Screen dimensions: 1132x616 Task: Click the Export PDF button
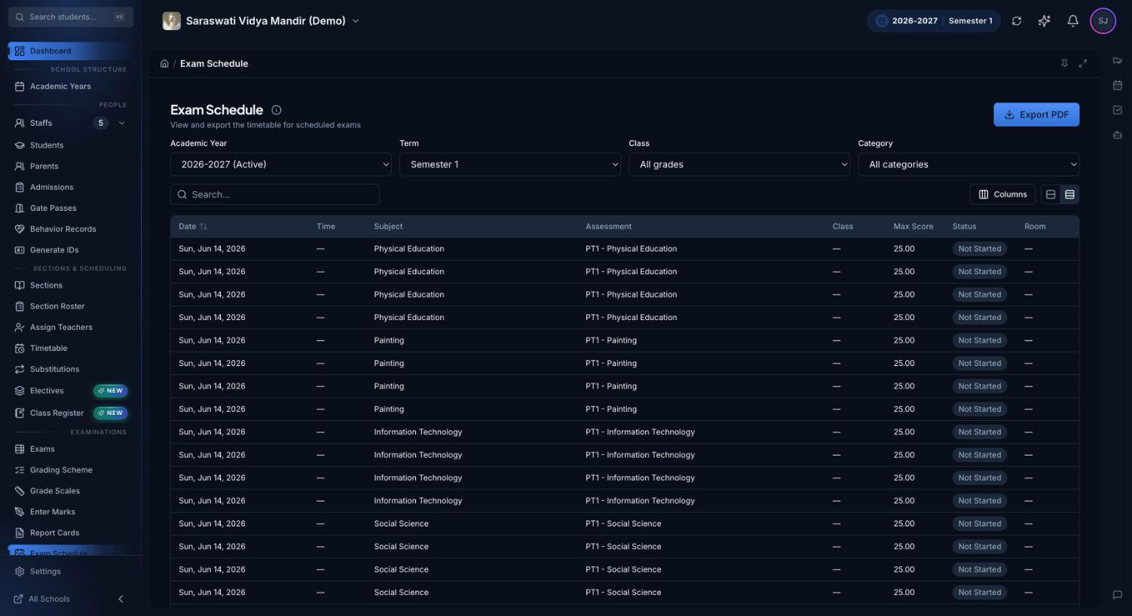tap(1036, 114)
